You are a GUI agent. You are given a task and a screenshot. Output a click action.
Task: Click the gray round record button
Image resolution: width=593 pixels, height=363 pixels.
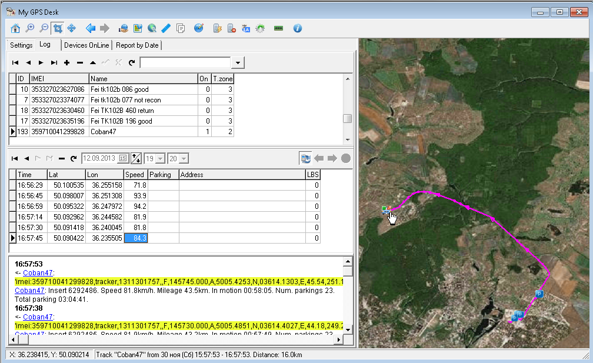pos(346,158)
